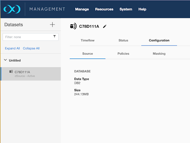Focus the Filter: none input field

pos(30,37)
